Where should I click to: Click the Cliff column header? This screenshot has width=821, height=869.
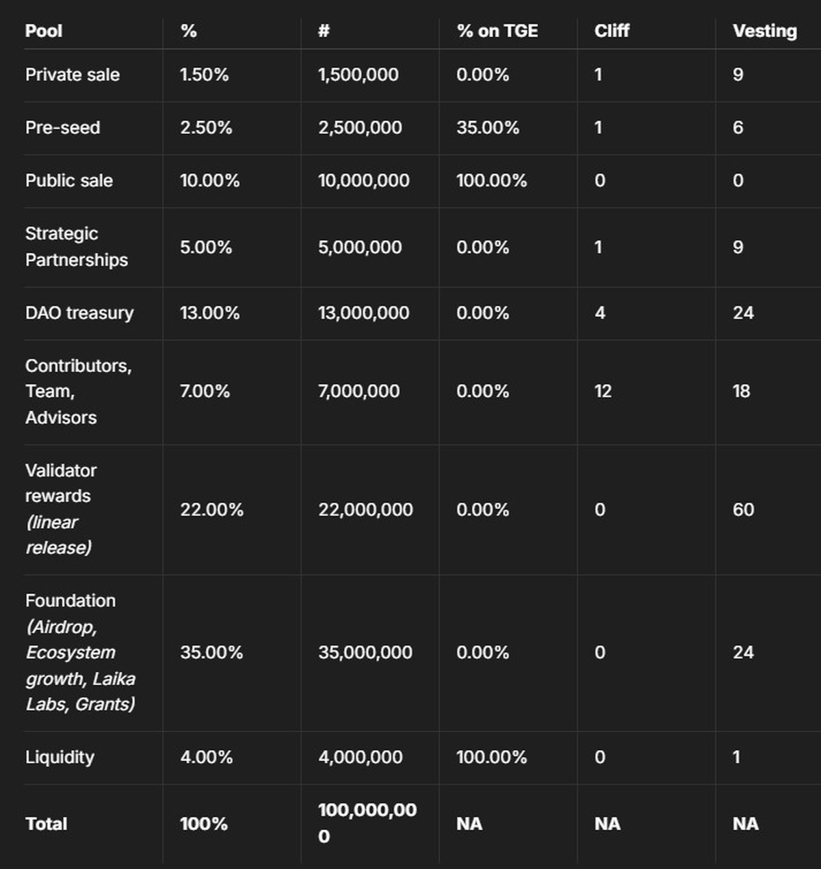pos(612,31)
